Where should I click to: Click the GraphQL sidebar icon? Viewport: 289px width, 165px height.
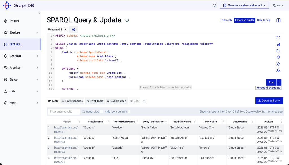click(x=6, y=56)
